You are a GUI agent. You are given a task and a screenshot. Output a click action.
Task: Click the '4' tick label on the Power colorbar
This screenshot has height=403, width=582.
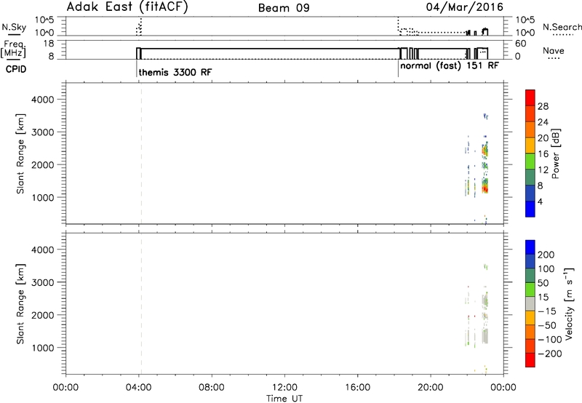[x=541, y=201]
